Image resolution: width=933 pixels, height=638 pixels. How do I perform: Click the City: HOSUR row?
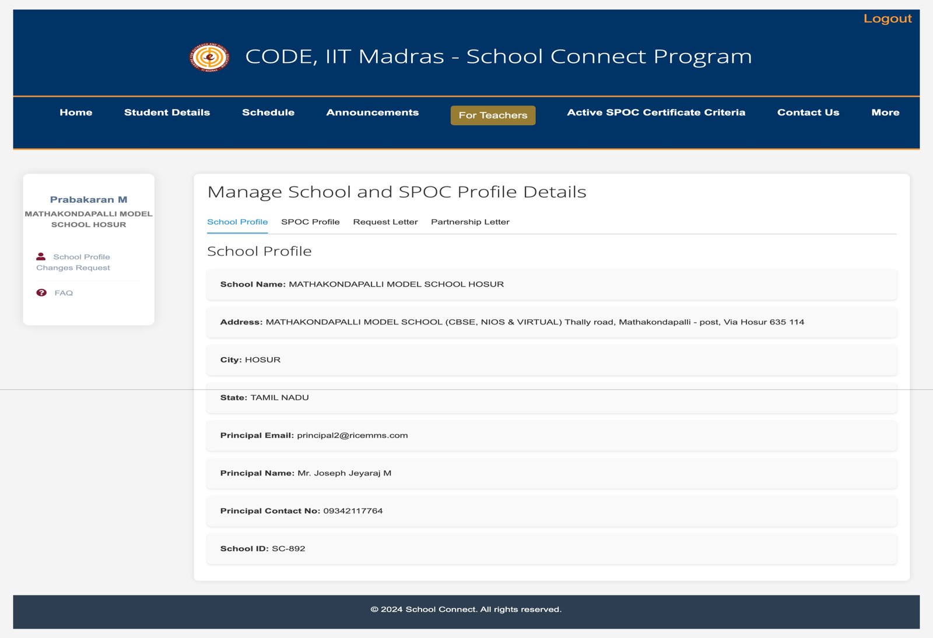[551, 360]
